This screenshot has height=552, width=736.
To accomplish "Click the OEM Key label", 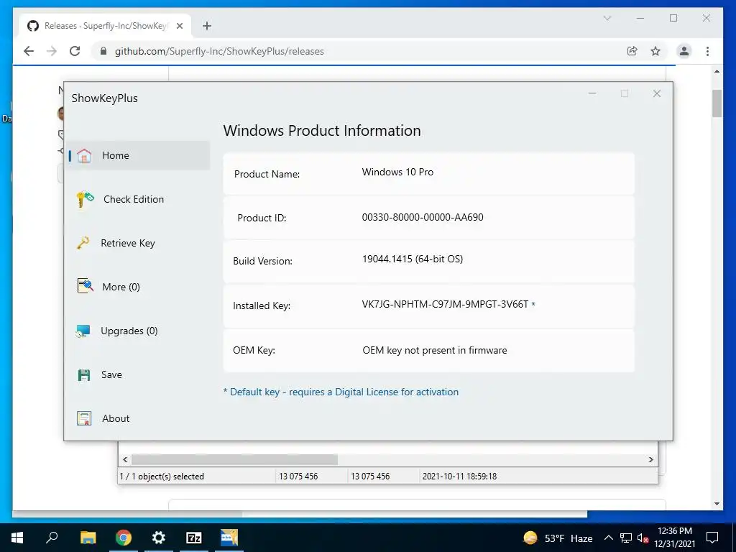I will [254, 350].
